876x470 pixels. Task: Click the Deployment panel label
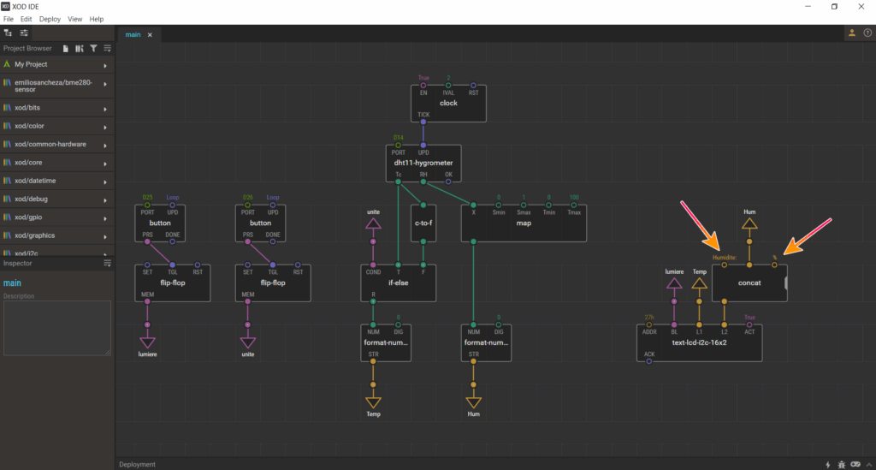pyautogui.click(x=137, y=464)
